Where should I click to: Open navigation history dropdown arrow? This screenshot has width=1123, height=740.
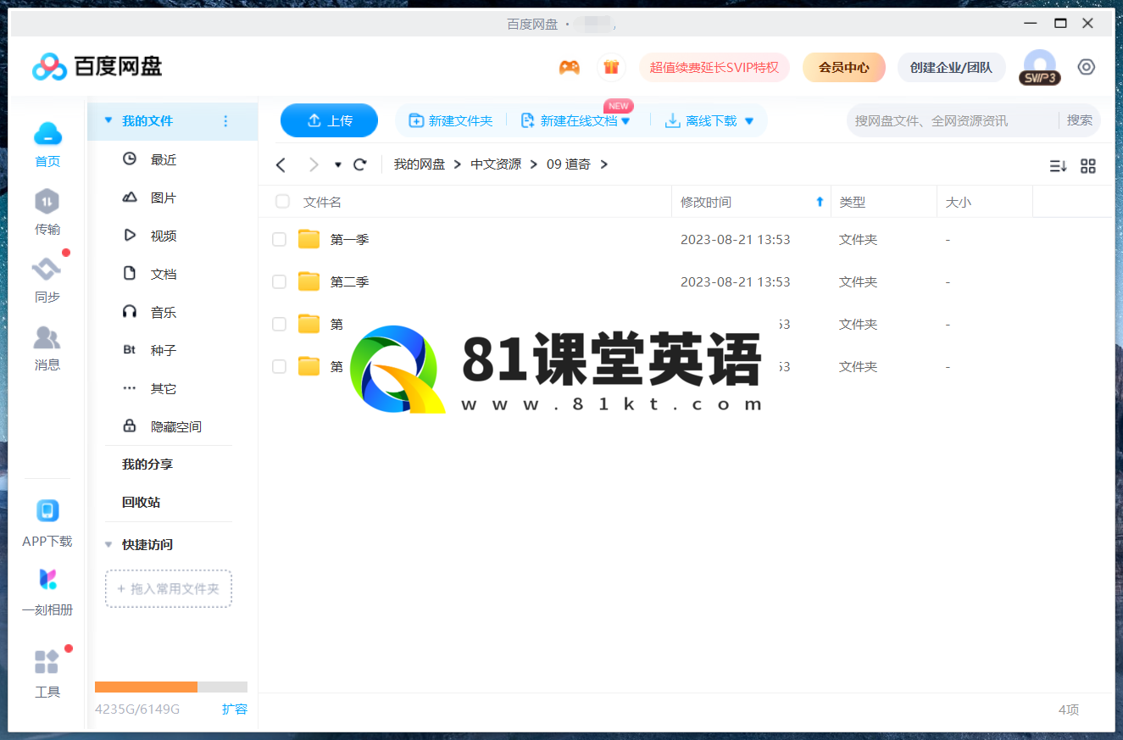[x=338, y=165]
